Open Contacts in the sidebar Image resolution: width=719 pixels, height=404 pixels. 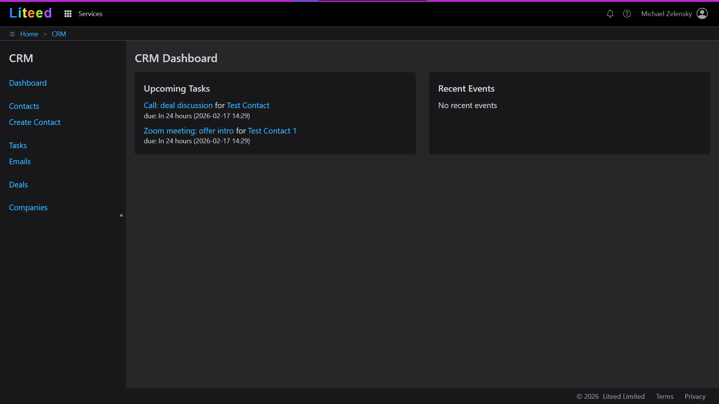pyautogui.click(x=24, y=106)
